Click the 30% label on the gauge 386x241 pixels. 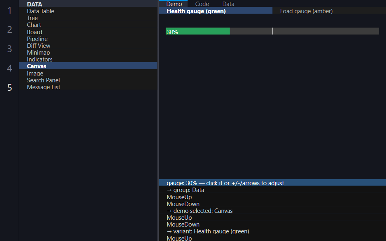click(172, 32)
